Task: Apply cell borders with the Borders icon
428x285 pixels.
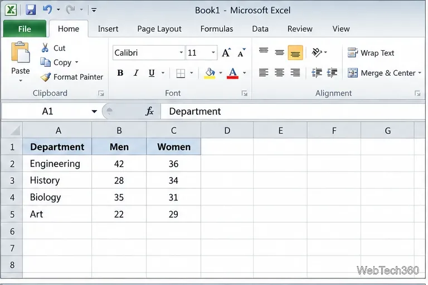Action: point(181,73)
